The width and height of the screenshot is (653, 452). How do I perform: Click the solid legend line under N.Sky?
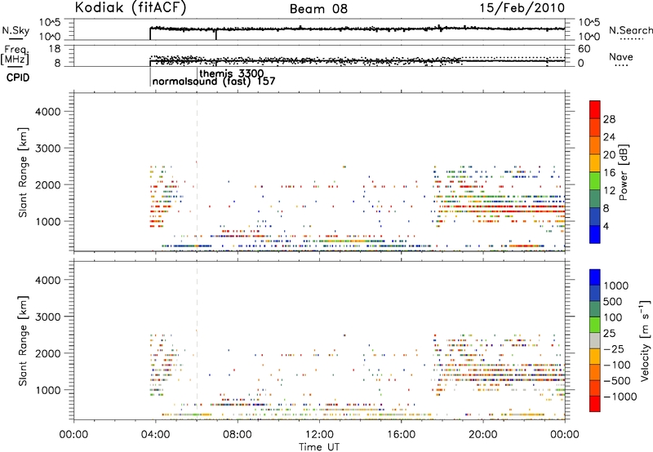15,38
